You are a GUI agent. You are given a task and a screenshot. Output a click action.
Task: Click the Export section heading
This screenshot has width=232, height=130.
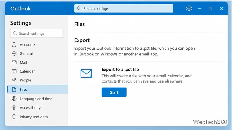tap(82, 40)
